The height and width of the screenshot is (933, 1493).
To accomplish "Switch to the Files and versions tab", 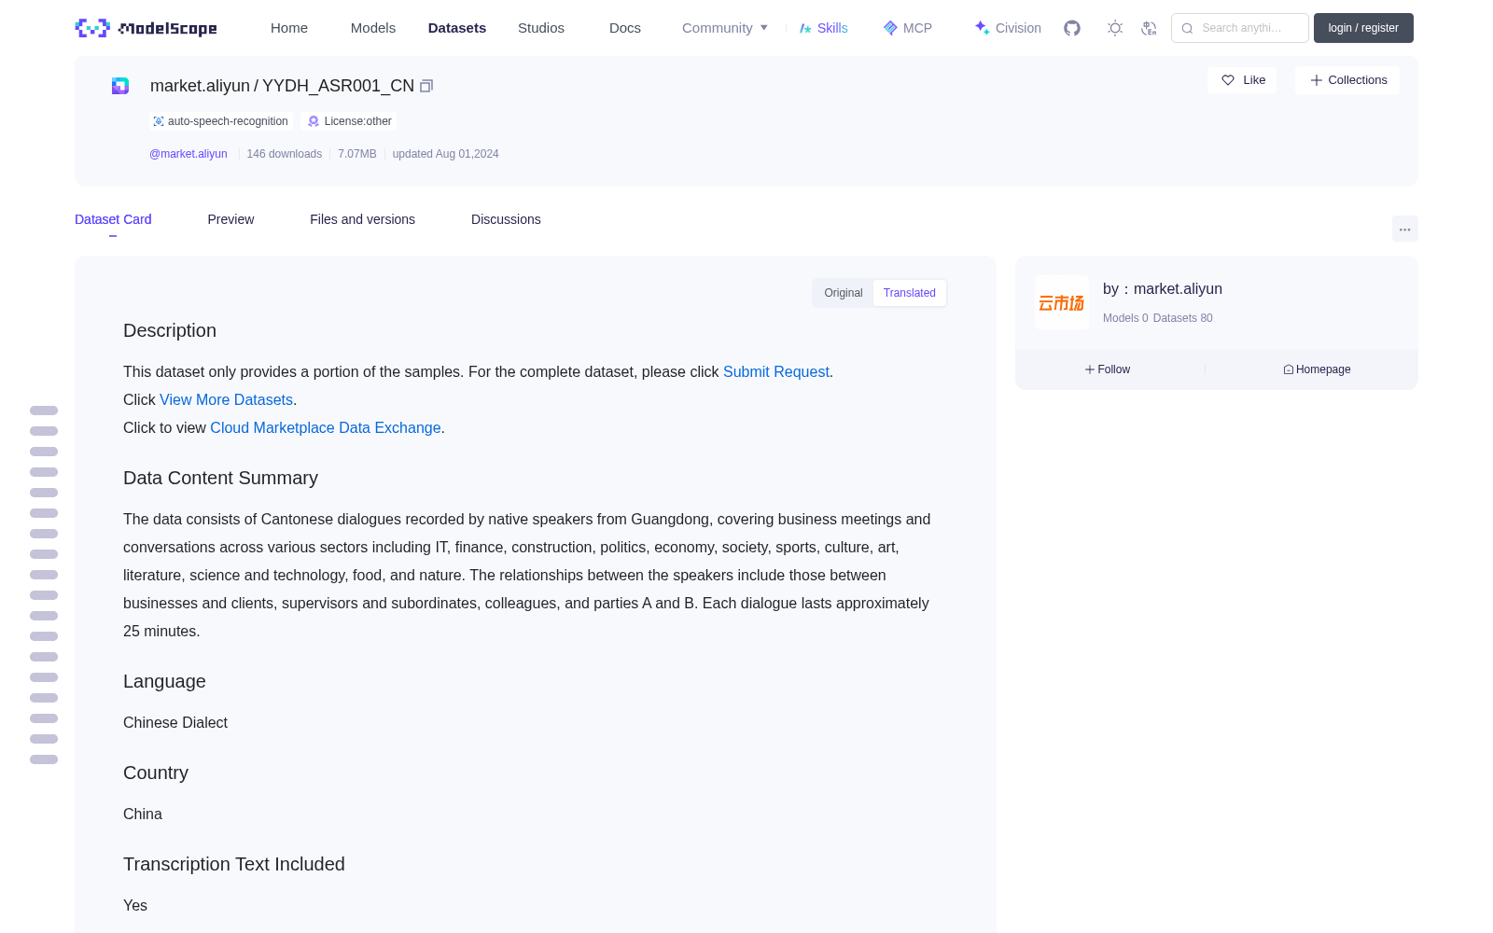I will pyautogui.click(x=362, y=219).
